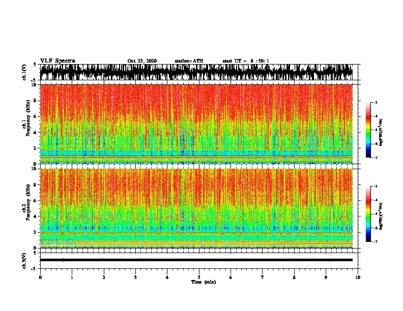Viewport: 403px width, 311px height.
Task: Click the ch.3 flat voltage trace
Action: [x=196, y=260]
